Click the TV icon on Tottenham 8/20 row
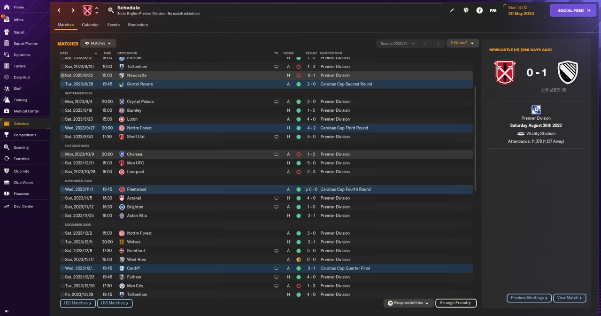 (x=276, y=67)
